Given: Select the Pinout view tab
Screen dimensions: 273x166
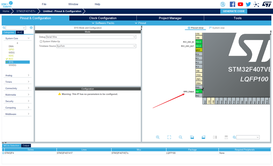Looking at the screenshot, I should pos(195,28).
